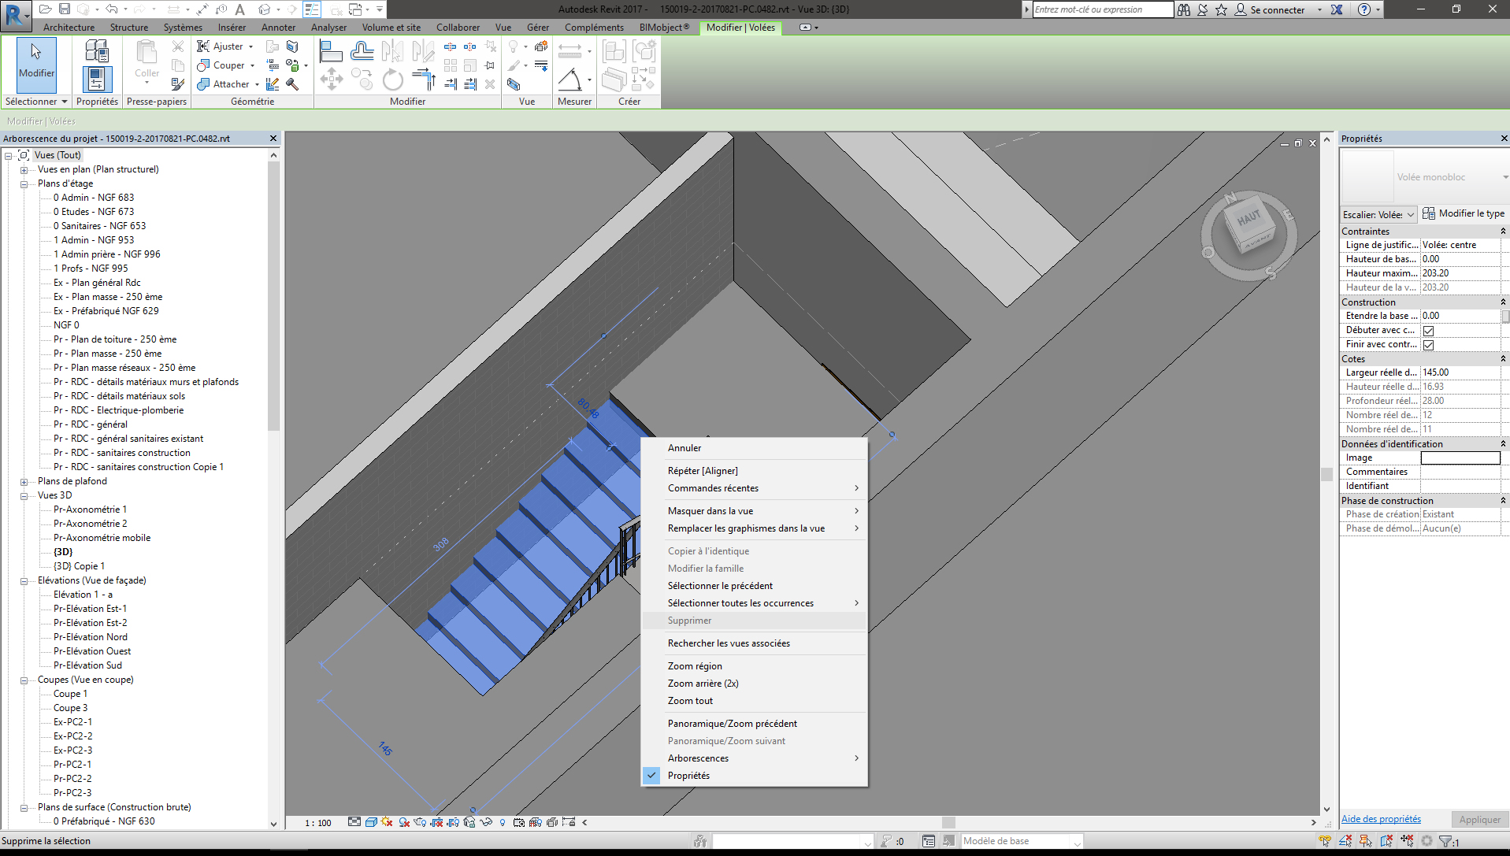This screenshot has height=856, width=1510.
Task: Click in the keyword search field
Action: click(x=1099, y=9)
